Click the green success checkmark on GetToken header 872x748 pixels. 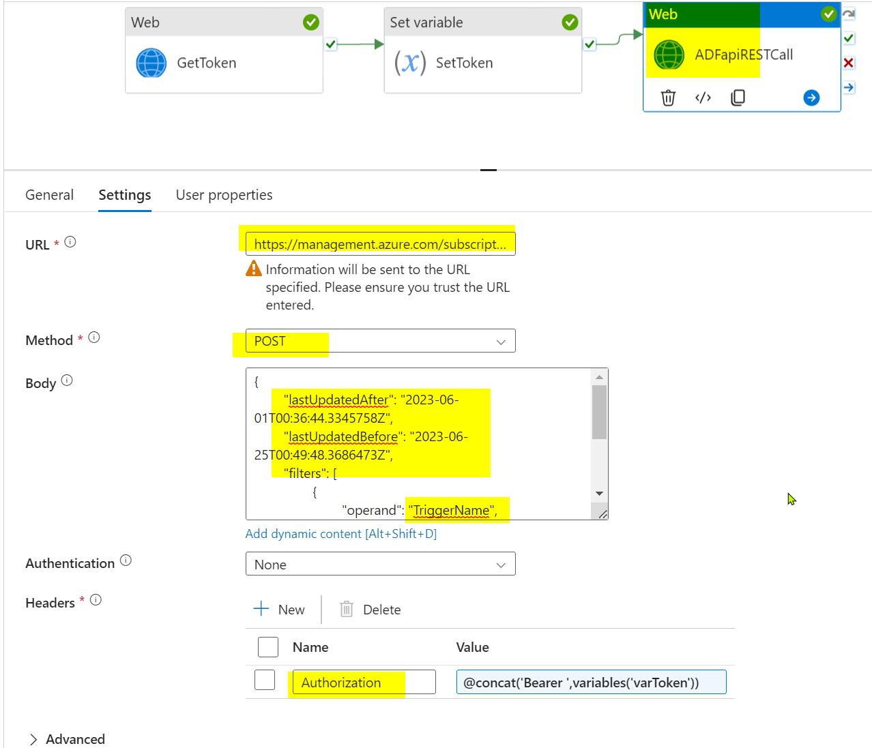coord(311,23)
